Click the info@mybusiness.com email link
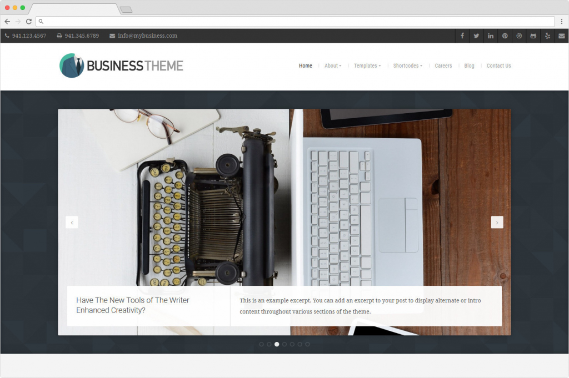Image resolution: width=569 pixels, height=378 pixels. coord(147,36)
